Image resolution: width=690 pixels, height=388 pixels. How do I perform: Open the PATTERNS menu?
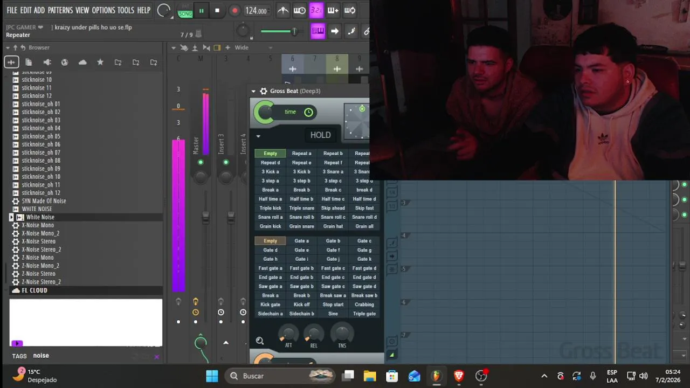click(60, 10)
